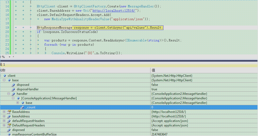Image resolution: width=258 pixels, height=136 pixels.
Task: Click the disposeHandler value 'true'
Action: (x=154, y=89)
